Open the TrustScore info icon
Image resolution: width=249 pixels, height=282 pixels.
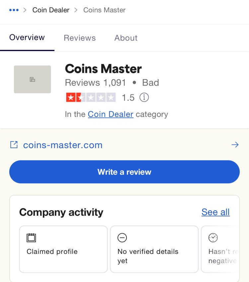pyautogui.click(x=144, y=97)
